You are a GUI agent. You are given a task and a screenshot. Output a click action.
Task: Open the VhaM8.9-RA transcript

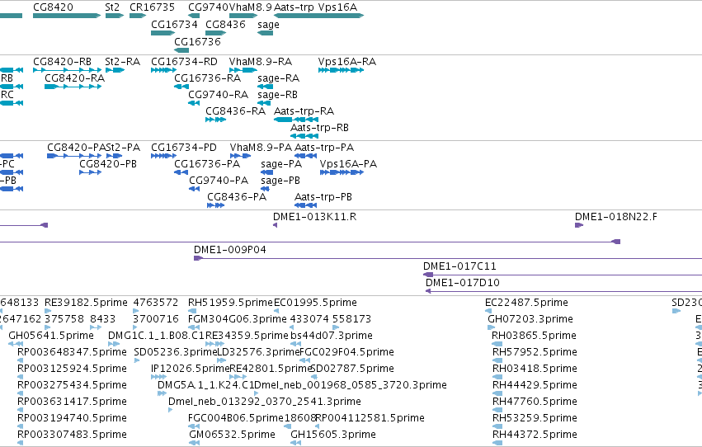click(243, 70)
